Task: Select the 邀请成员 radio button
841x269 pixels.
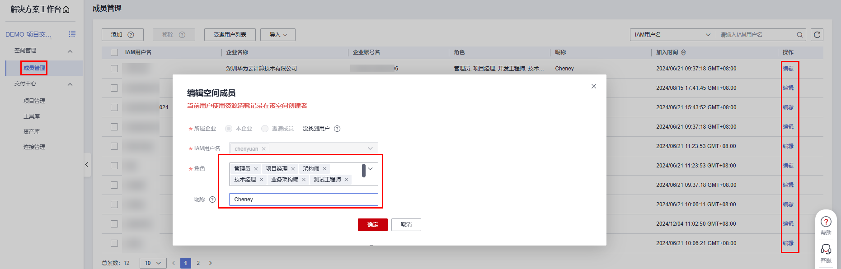Action: point(265,129)
